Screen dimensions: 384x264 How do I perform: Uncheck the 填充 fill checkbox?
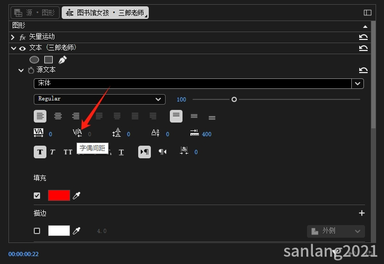[x=37, y=196]
